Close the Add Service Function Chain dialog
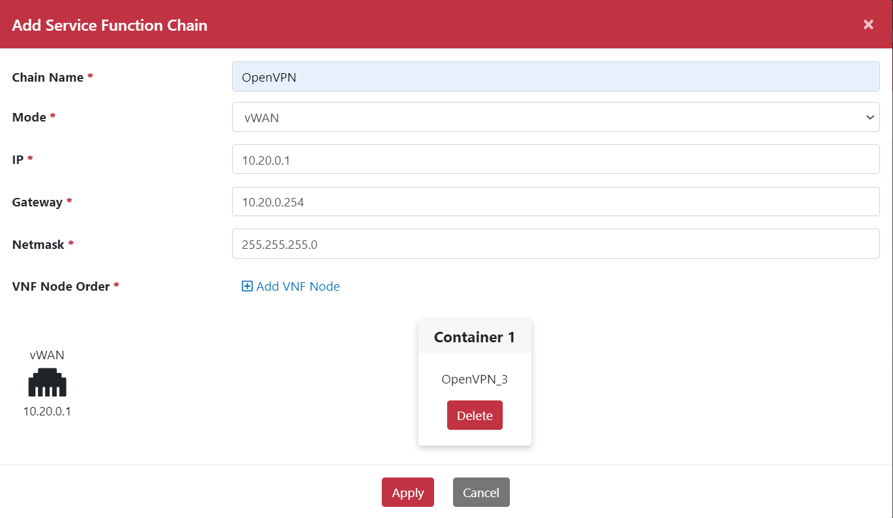This screenshot has width=893, height=518. pos(868,24)
